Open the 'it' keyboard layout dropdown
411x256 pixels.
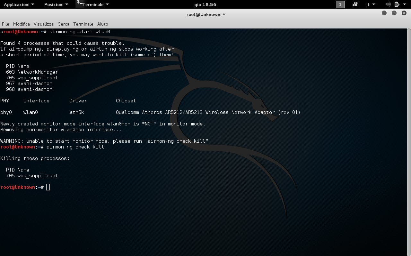coord(371,4)
